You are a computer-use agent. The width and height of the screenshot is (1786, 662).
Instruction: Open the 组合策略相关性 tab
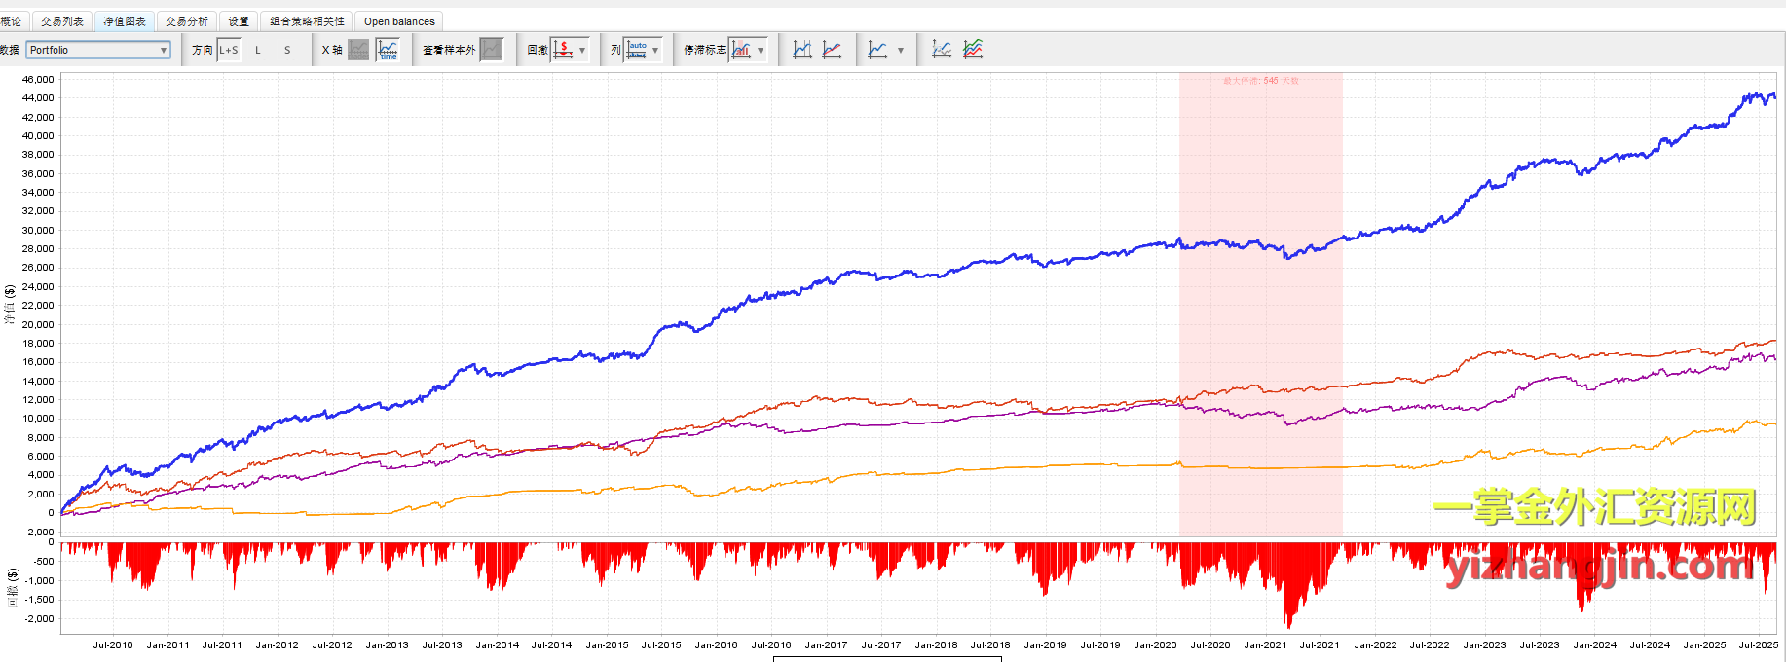pos(307,21)
